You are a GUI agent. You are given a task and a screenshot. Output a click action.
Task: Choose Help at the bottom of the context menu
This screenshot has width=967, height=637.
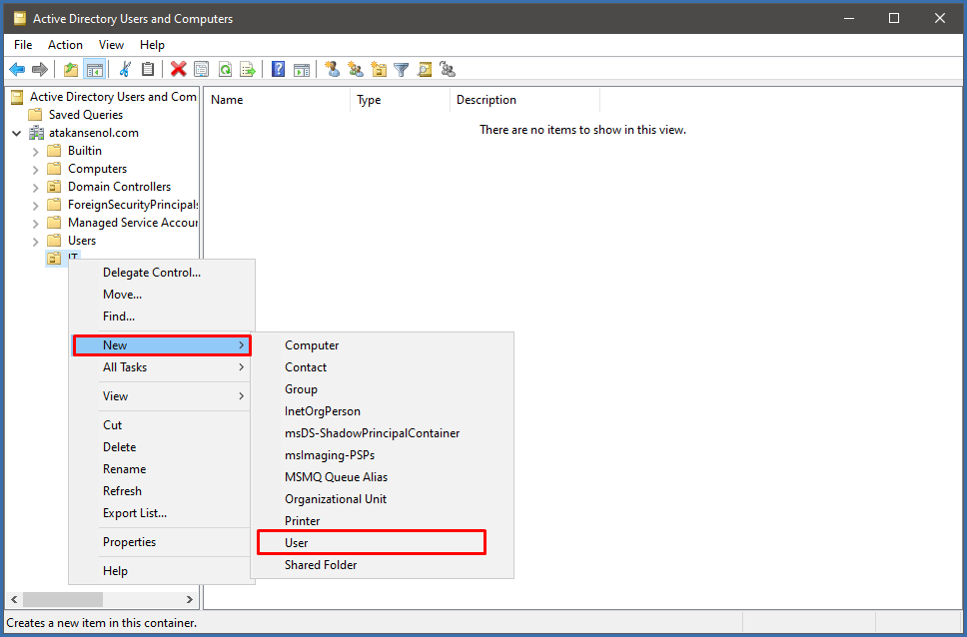(x=162, y=571)
